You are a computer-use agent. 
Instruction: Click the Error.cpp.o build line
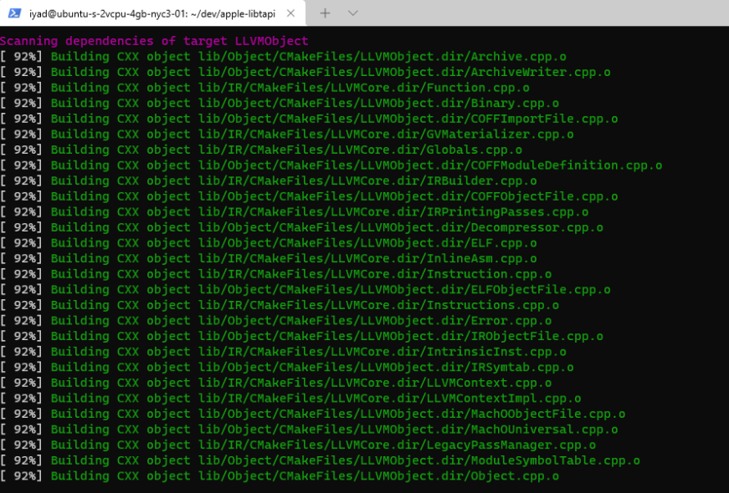pos(275,321)
